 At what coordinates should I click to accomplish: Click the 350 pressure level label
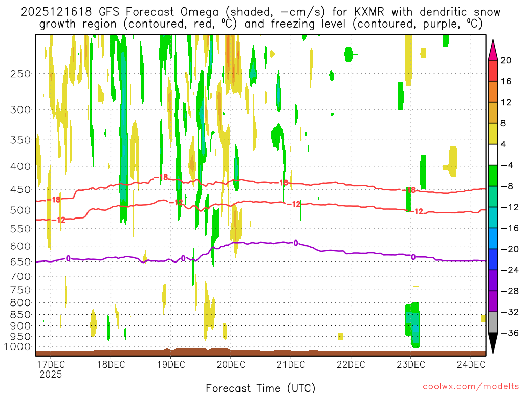tap(20, 140)
